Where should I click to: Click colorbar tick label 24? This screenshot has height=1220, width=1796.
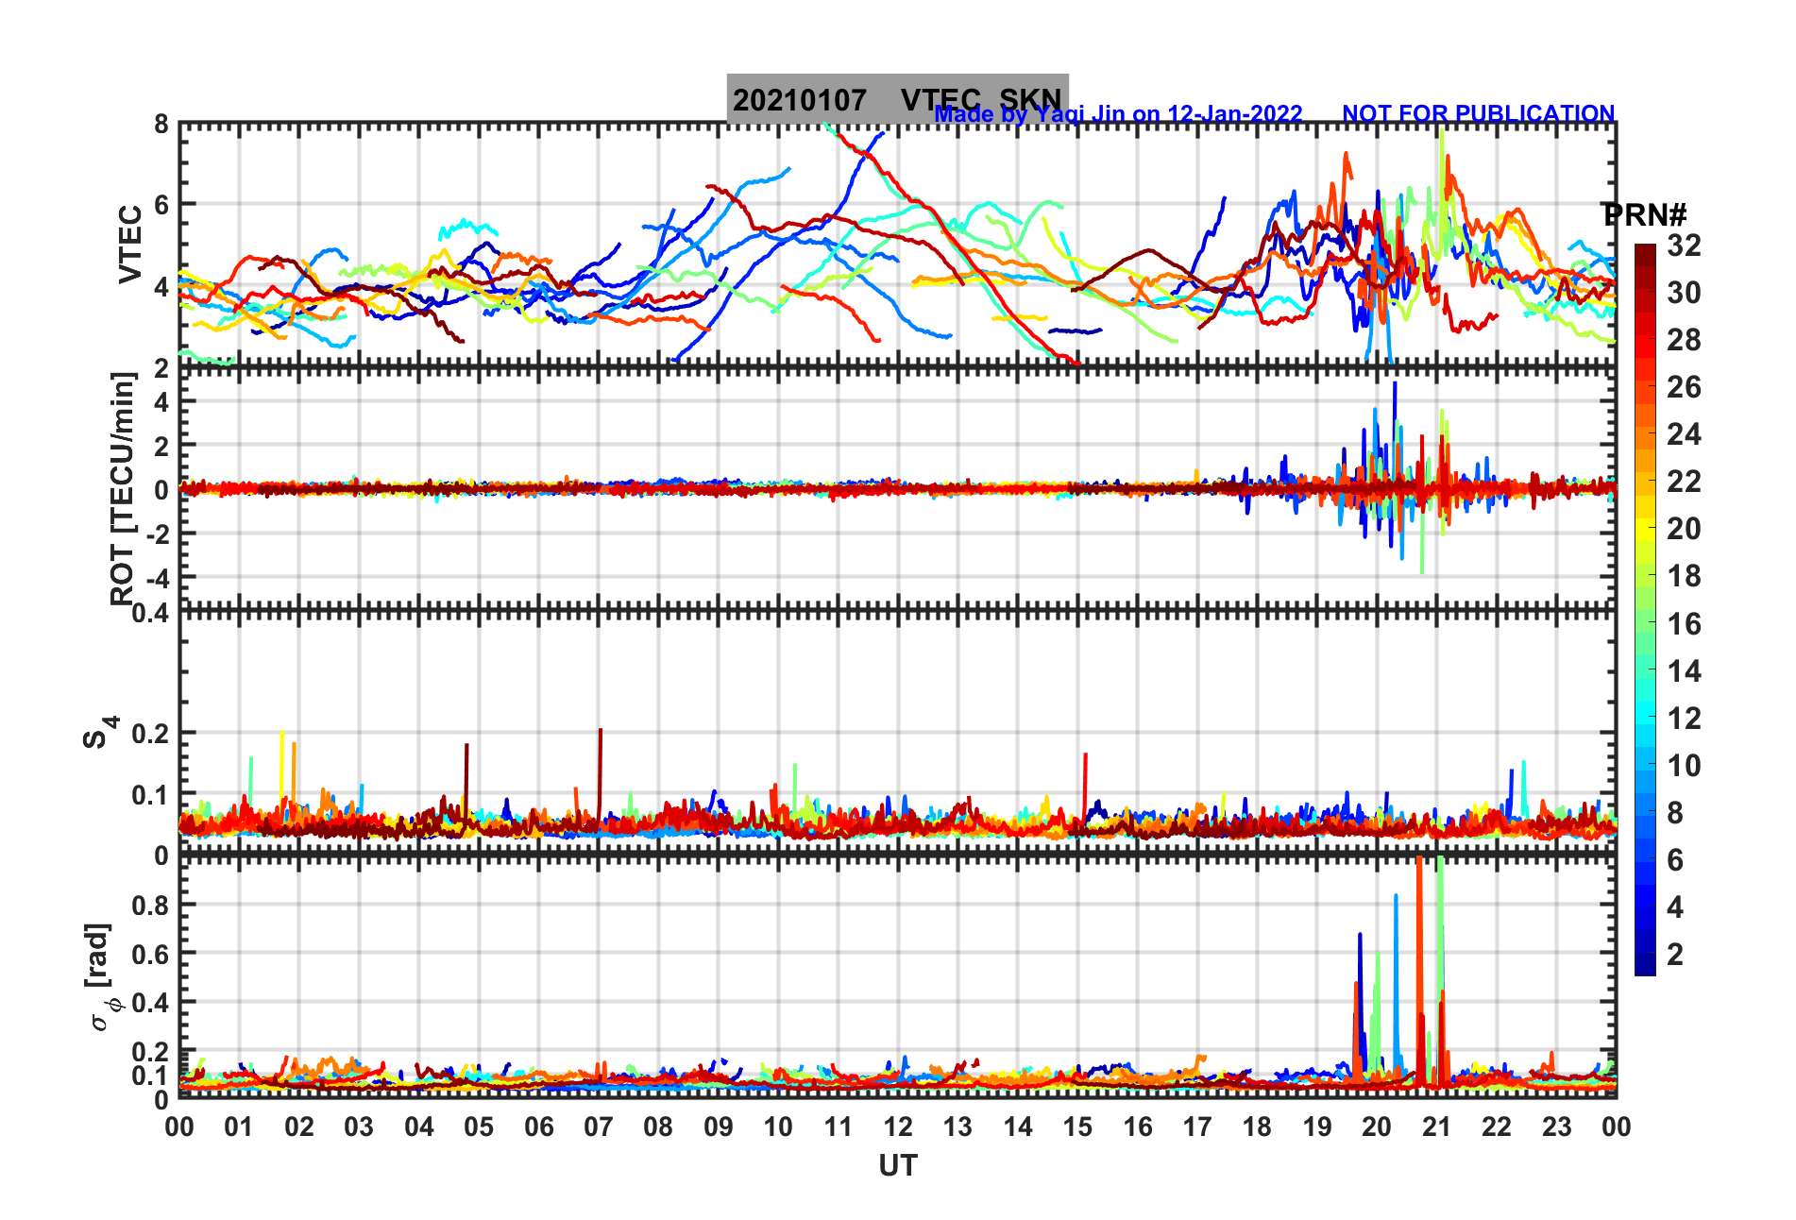[1684, 434]
